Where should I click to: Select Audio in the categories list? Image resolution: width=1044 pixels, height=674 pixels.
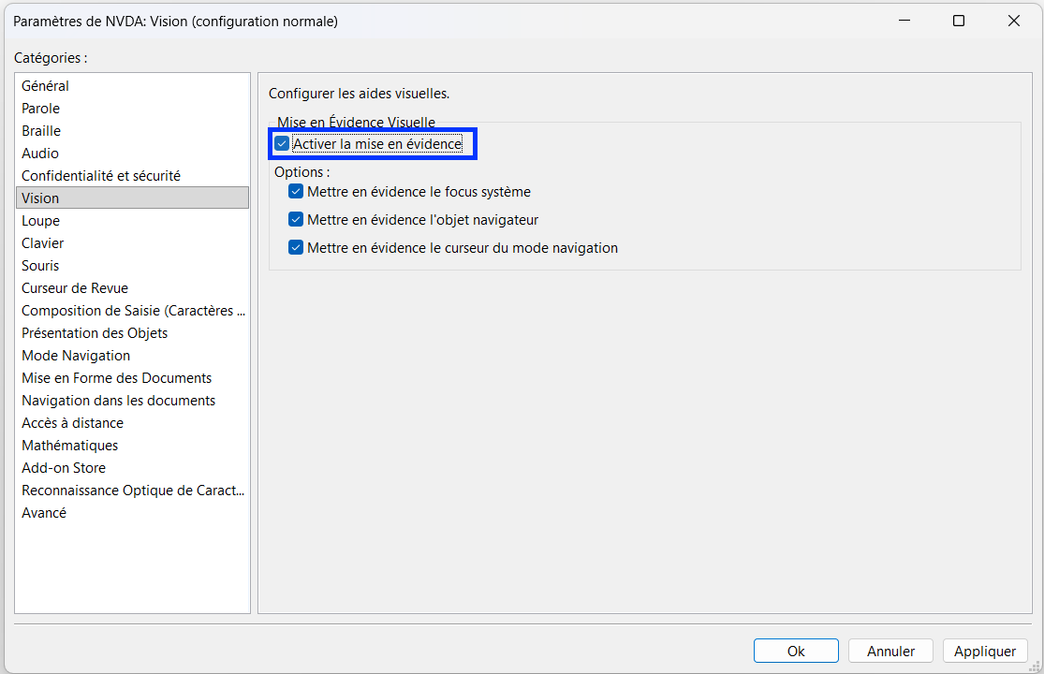(132, 154)
